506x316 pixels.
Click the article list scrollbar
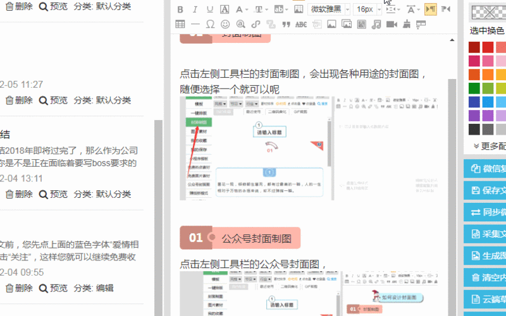coord(158,217)
